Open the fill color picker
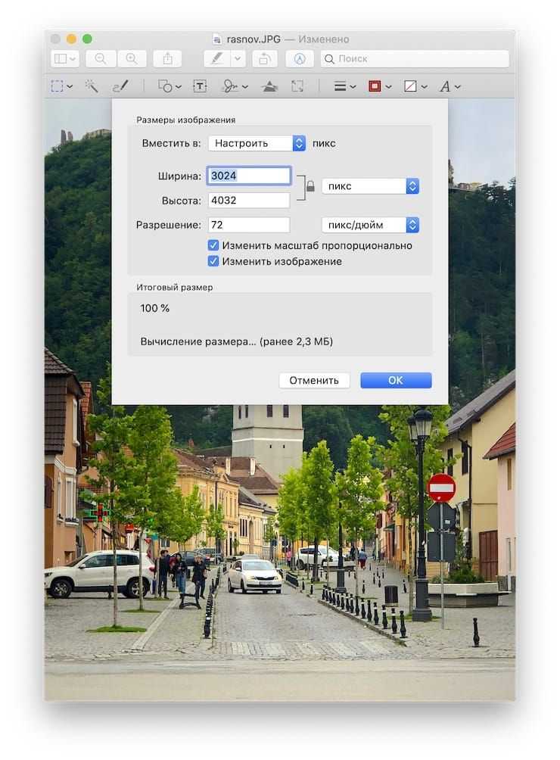 415,86
